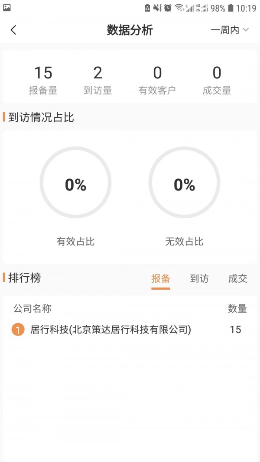This screenshot has width=260, height=462.
Task: Tap the 到访量 count of 2
Action: (x=98, y=73)
